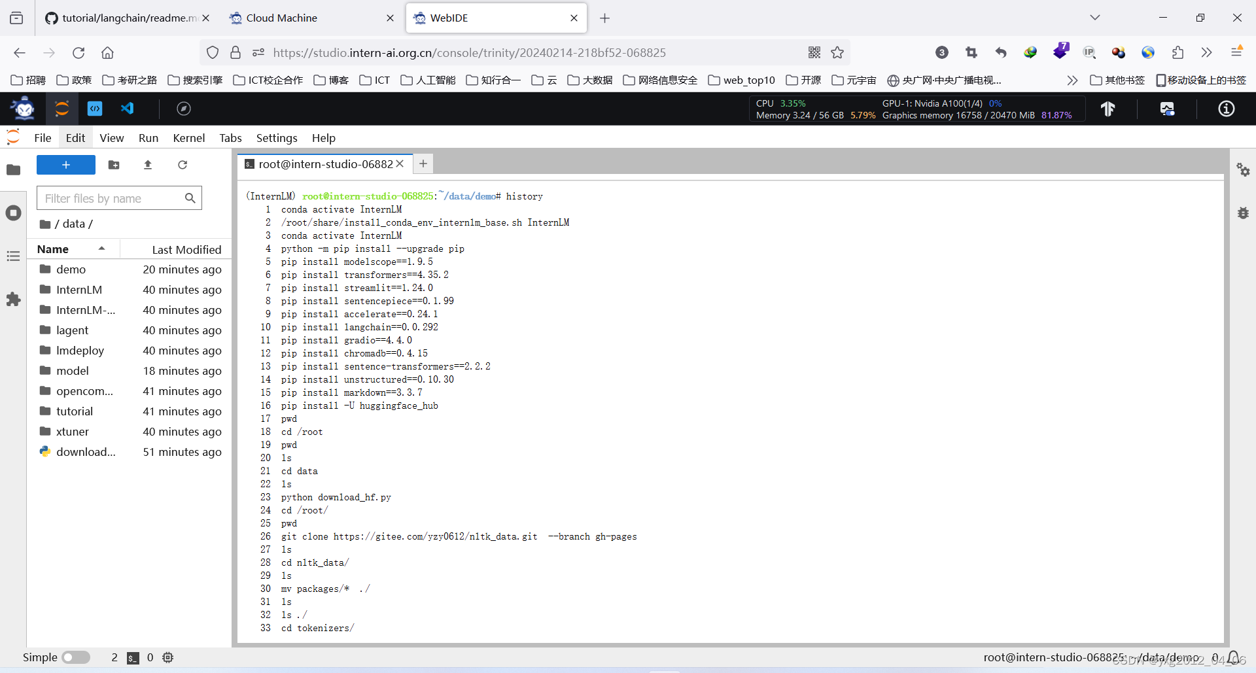This screenshot has width=1256, height=673.
Task: Bookmark this page with the star icon
Action: pyautogui.click(x=837, y=53)
